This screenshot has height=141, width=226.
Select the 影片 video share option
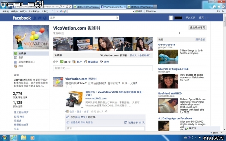[105, 62]
